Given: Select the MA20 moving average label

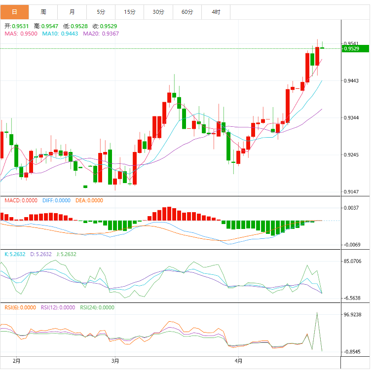Looking at the screenshot, I should tap(101, 34).
